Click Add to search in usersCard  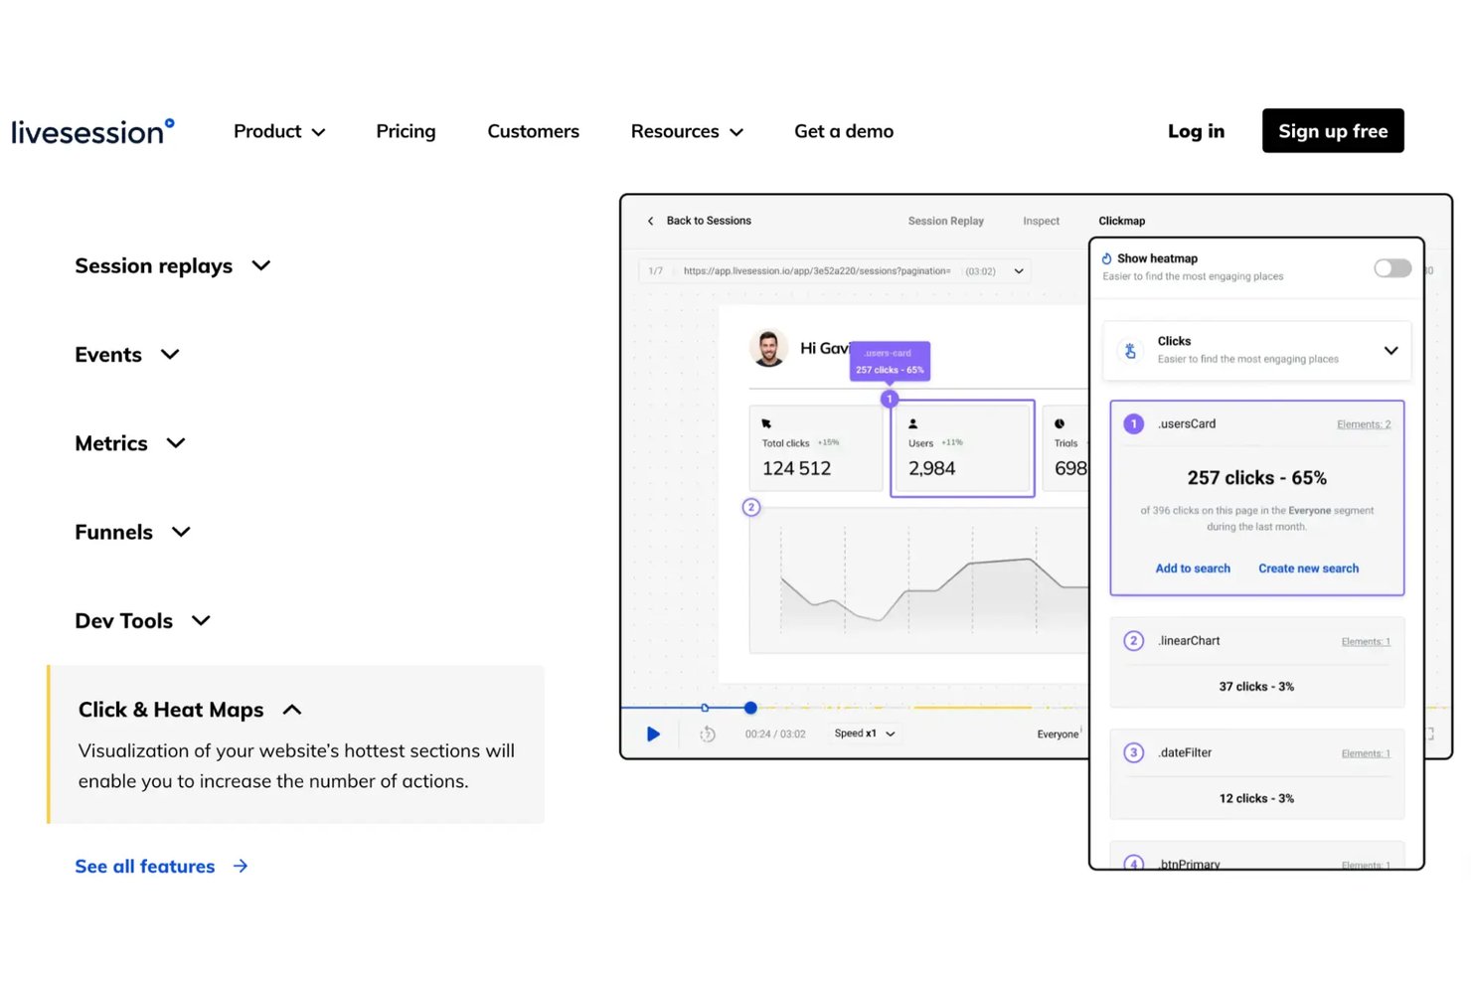(x=1193, y=569)
